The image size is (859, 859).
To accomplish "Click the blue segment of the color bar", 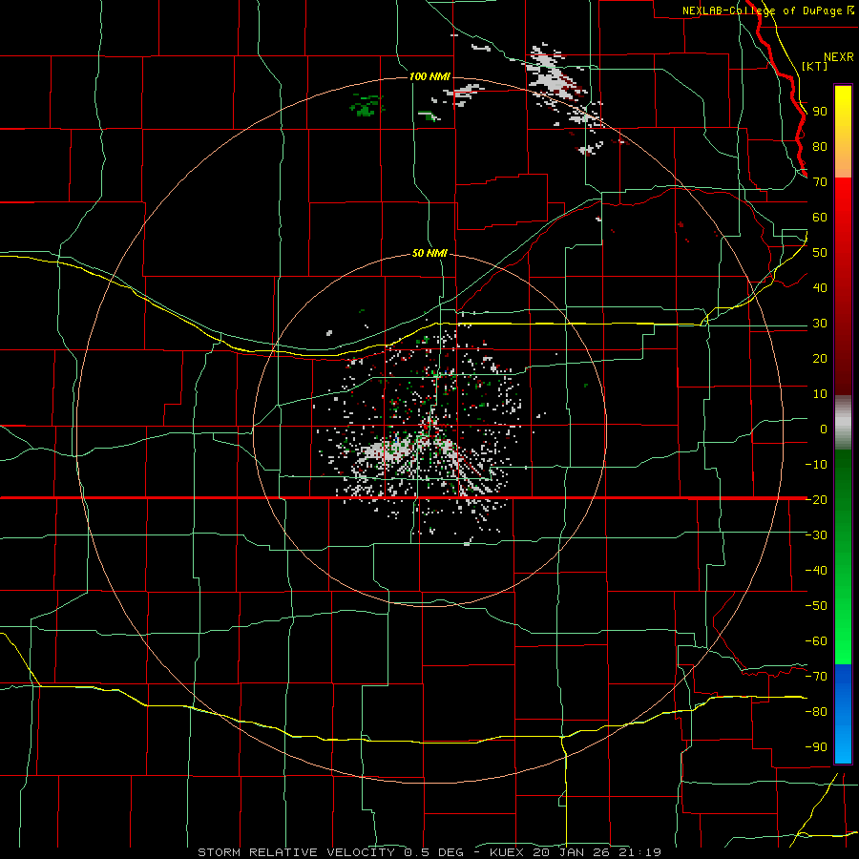I will point(843,713).
